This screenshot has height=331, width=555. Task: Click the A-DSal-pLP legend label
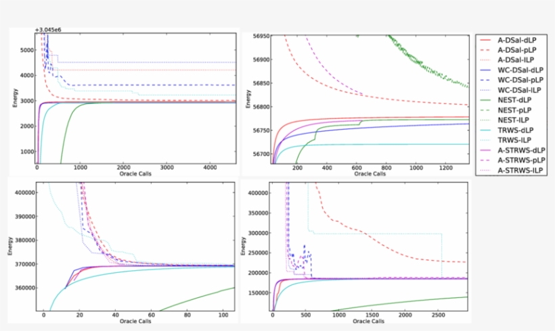pos(520,50)
